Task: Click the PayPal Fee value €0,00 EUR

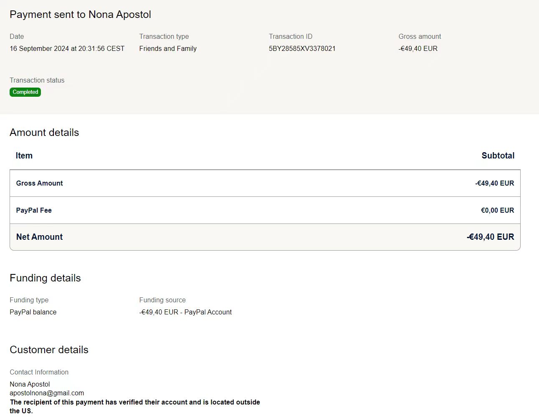Action: click(x=497, y=210)
